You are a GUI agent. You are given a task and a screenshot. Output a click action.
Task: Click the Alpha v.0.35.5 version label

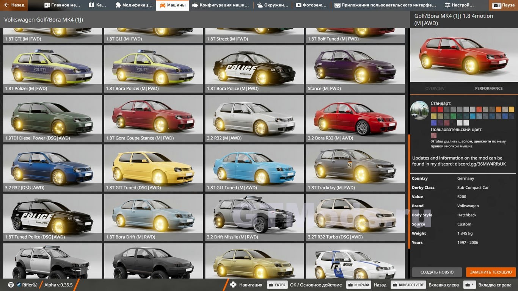click(x=58, y=285)
